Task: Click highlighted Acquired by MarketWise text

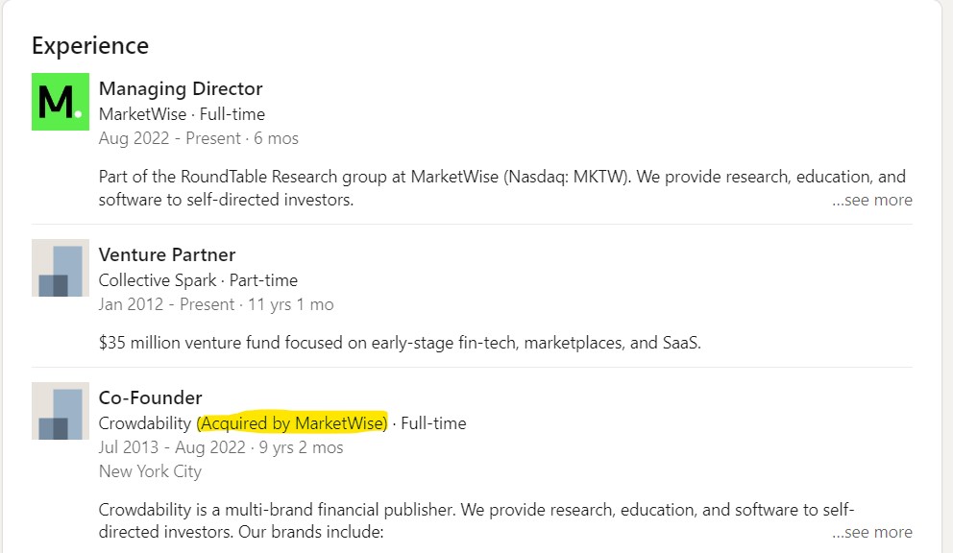Action: point(292,423)
